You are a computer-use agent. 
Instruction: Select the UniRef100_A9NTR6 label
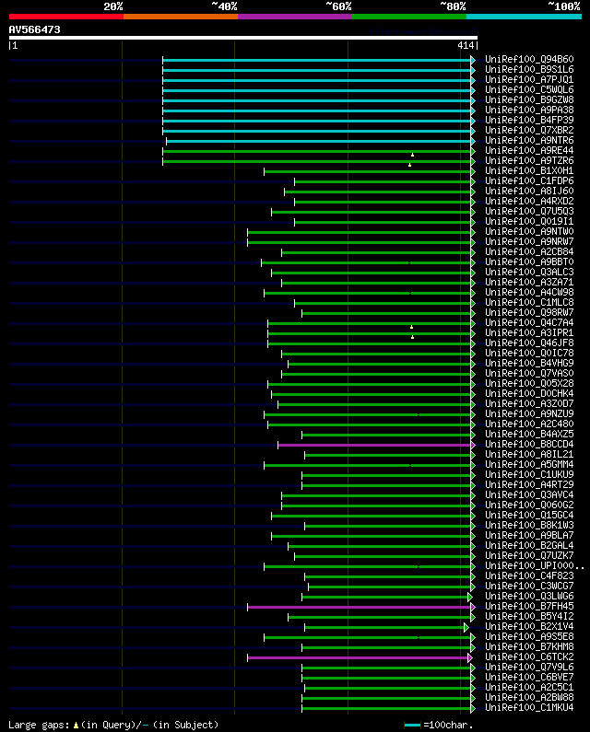point(529,141)
